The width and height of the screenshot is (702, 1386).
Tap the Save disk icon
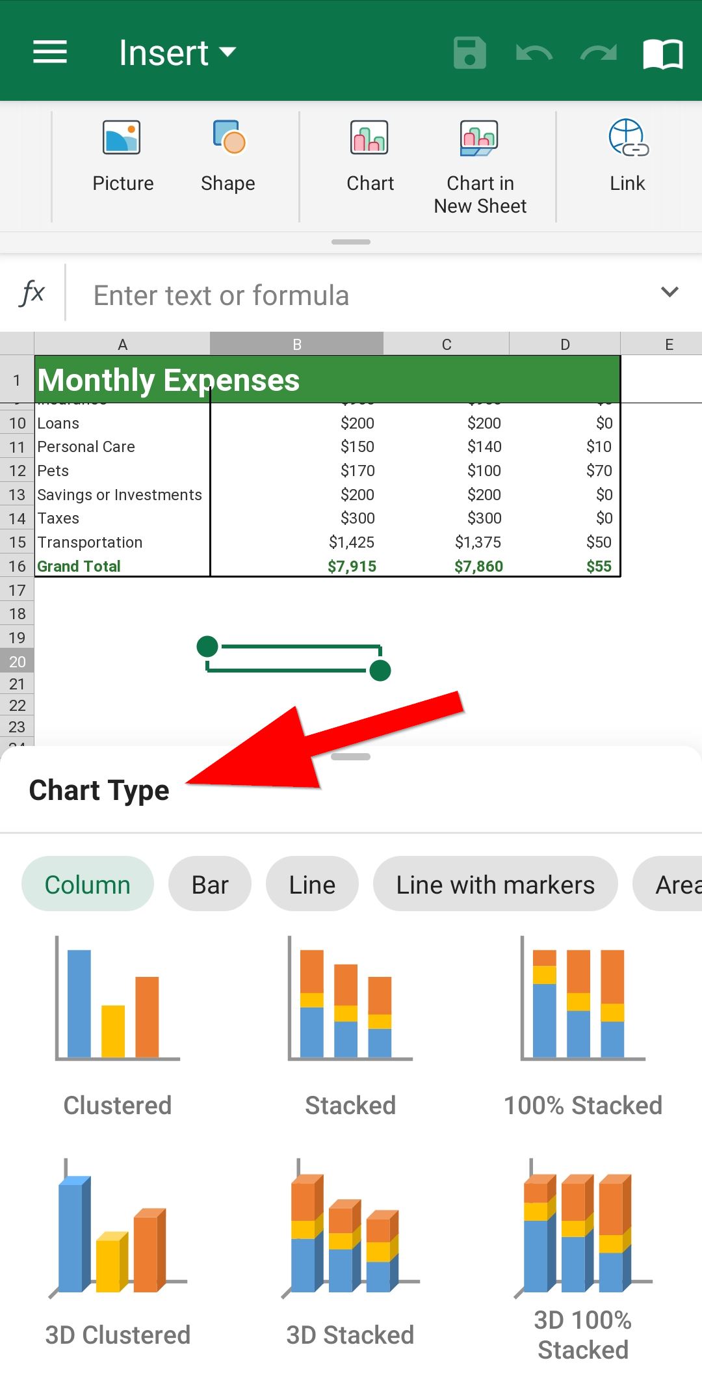pyautogui.click(x=470, y=53)
